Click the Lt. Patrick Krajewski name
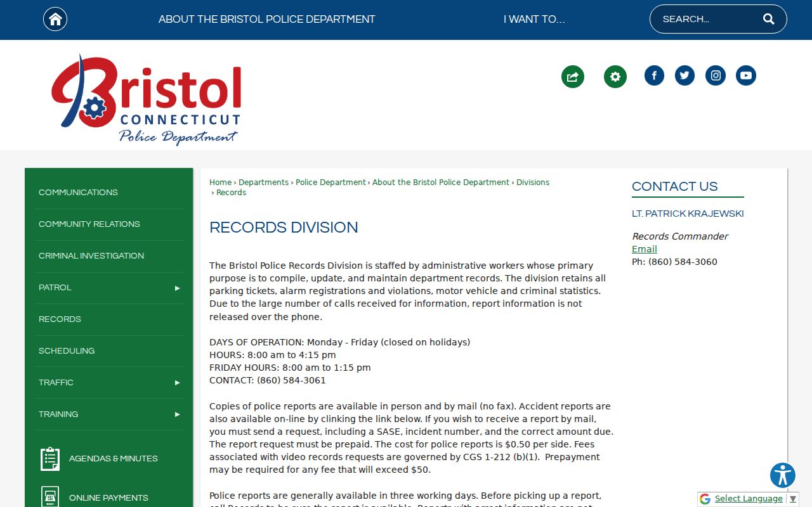 (x=688, y=214)
